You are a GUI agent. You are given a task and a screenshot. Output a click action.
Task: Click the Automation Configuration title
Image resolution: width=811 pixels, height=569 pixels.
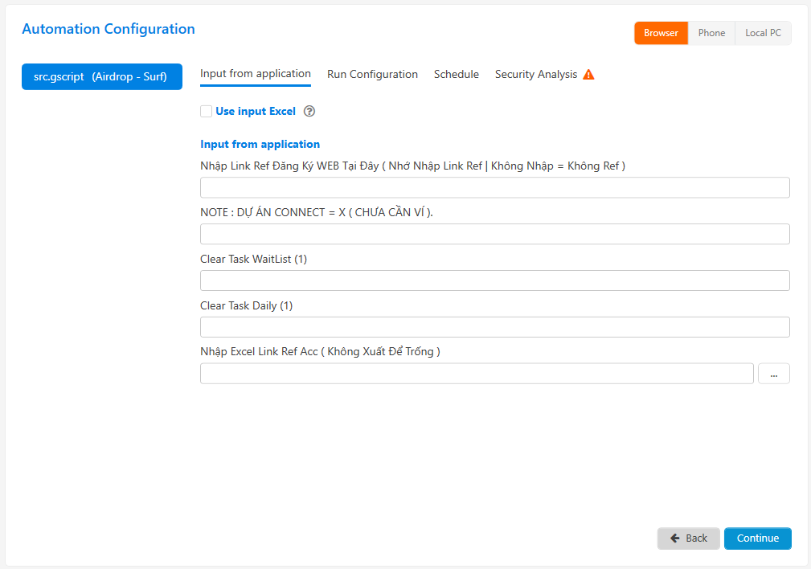[109, 29]
